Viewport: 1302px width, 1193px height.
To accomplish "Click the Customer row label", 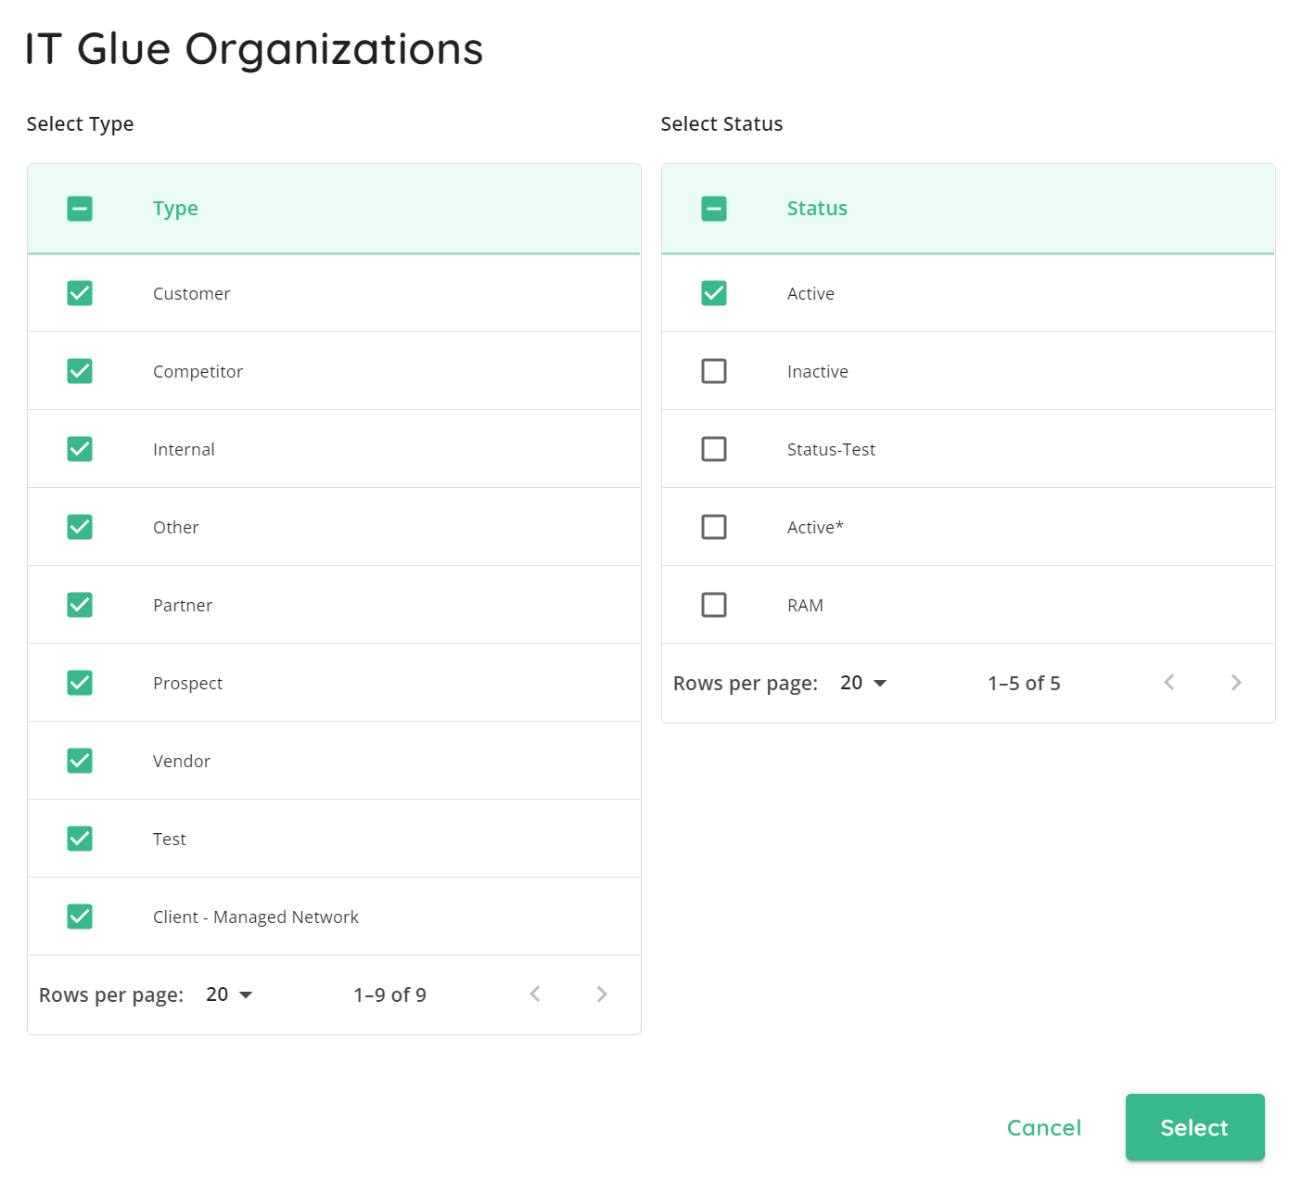I will click(191, 293).
